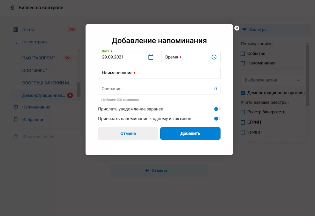Click the На контроле list icon

[x=15, y=41]
